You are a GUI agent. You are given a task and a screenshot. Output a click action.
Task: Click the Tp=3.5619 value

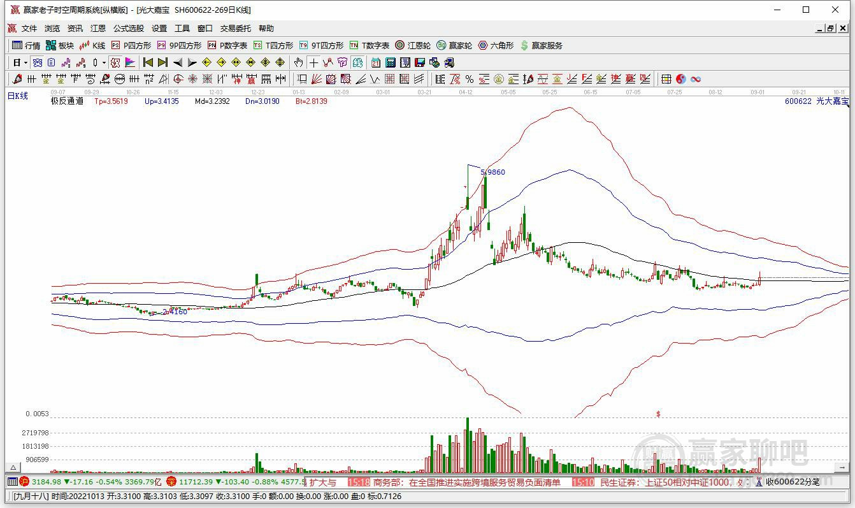click(x=111, y=101)
